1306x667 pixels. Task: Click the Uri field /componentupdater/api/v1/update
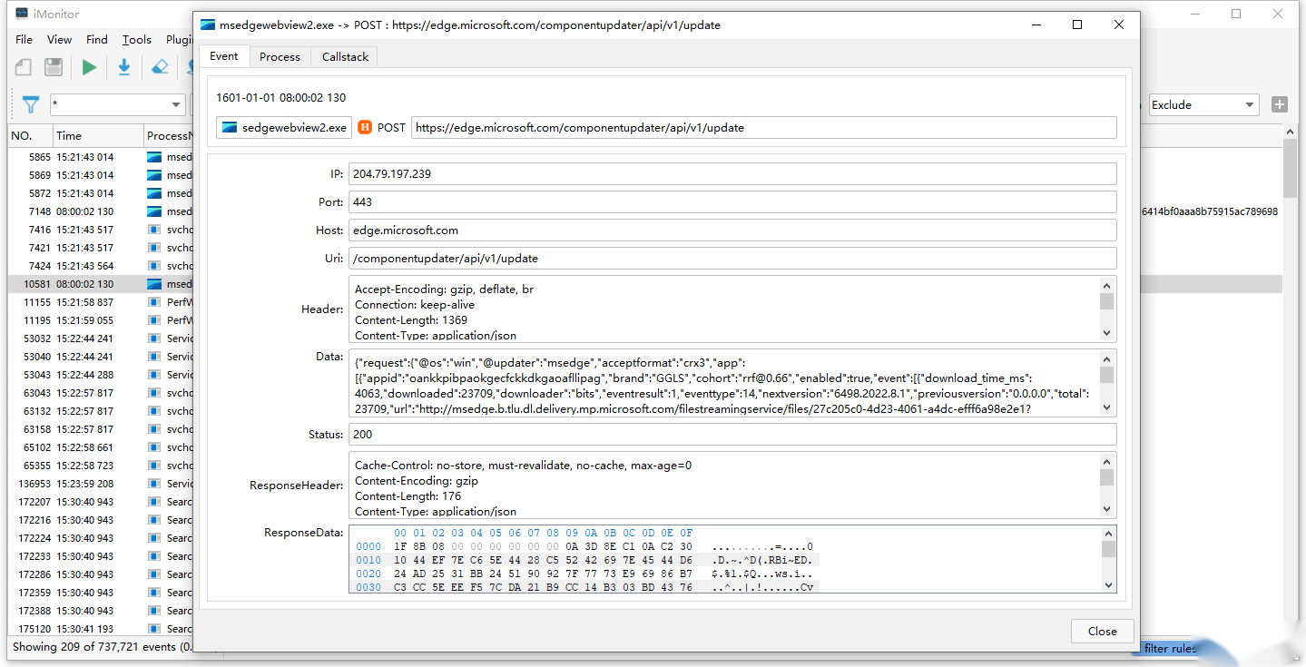733,259
